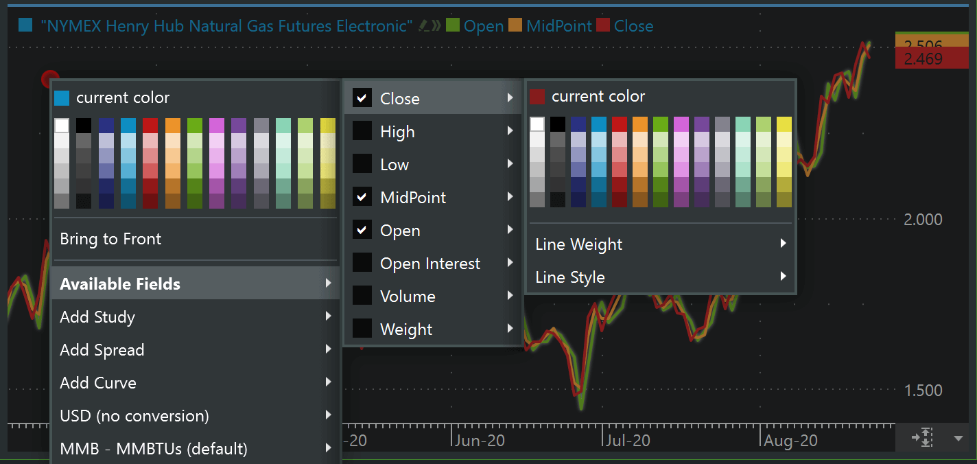This screenshot has width=977, height=464.
Task: Pick top-row orange swatch in series palette
Action: coord(173,126)
